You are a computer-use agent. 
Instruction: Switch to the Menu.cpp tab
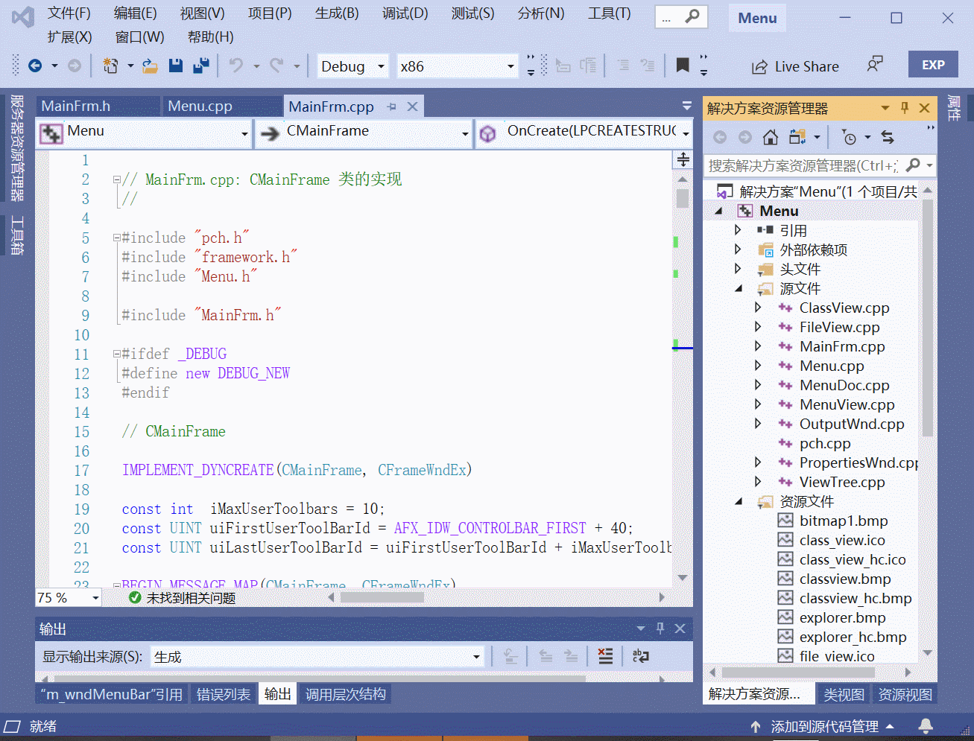[222, 106]
